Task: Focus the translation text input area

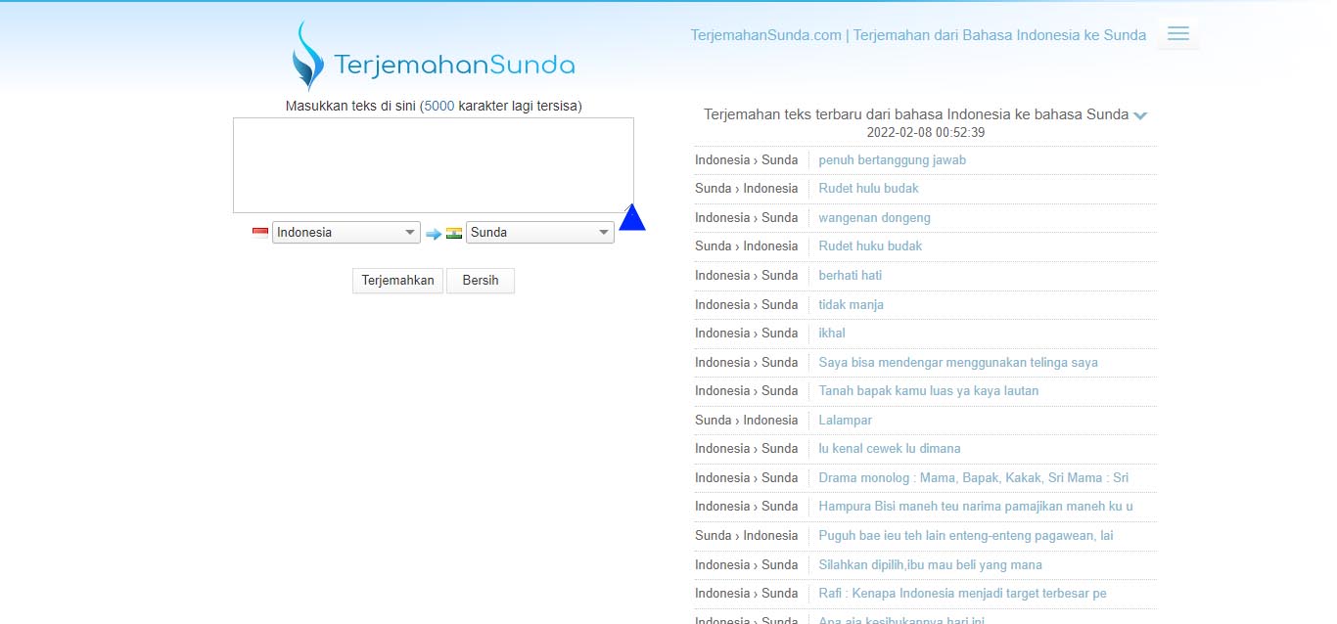Action: coord(433,165)
